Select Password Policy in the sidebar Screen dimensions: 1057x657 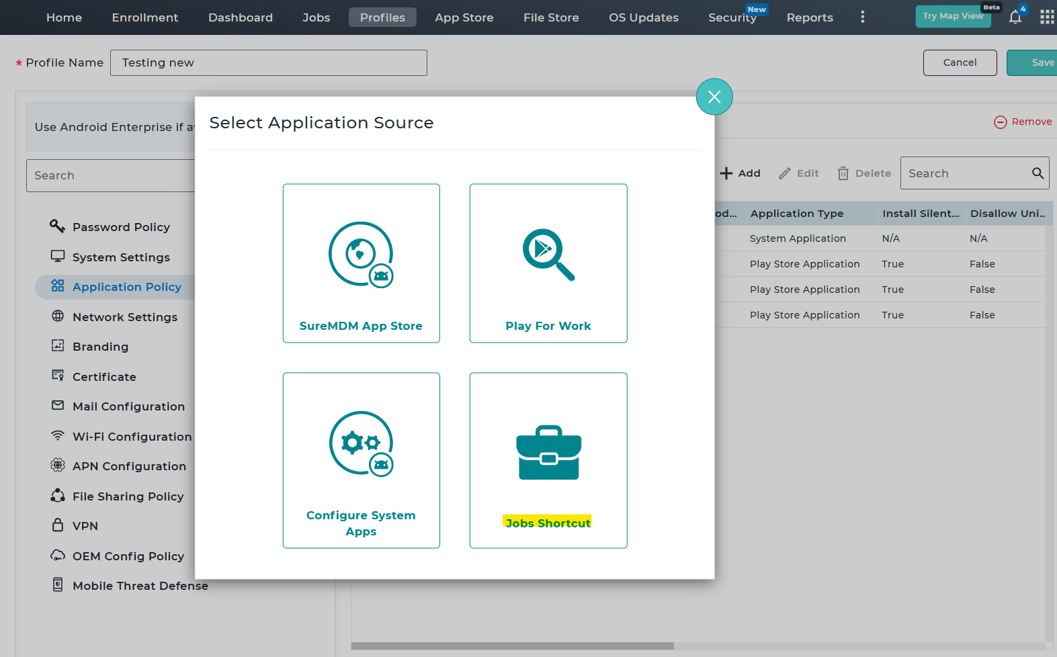(x=121, y=227)
